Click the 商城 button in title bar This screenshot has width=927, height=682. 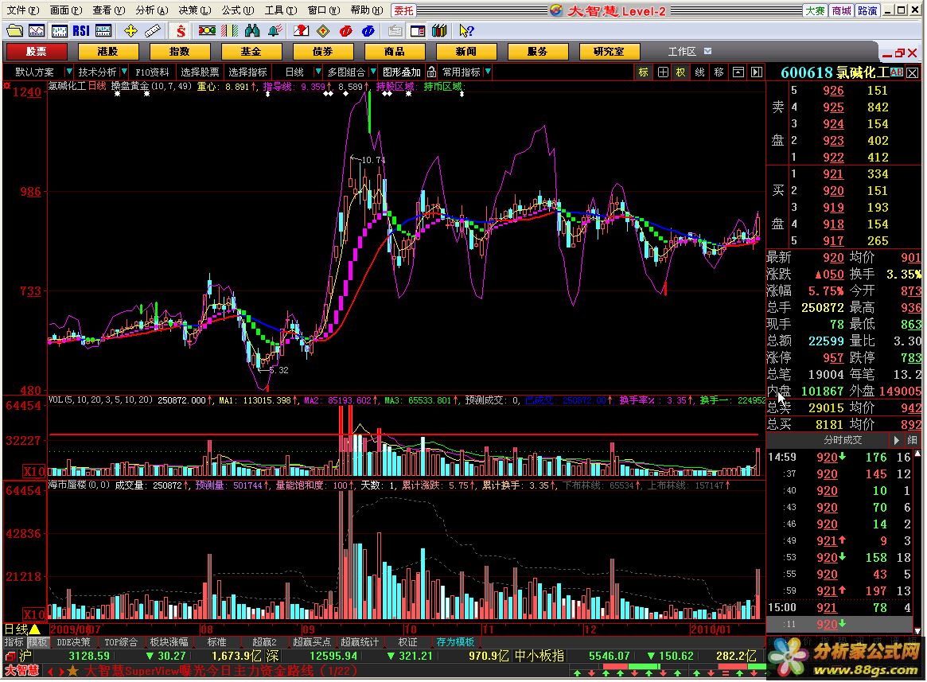[841, 10]
